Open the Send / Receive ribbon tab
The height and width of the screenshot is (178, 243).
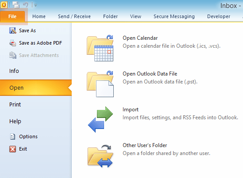74,16
